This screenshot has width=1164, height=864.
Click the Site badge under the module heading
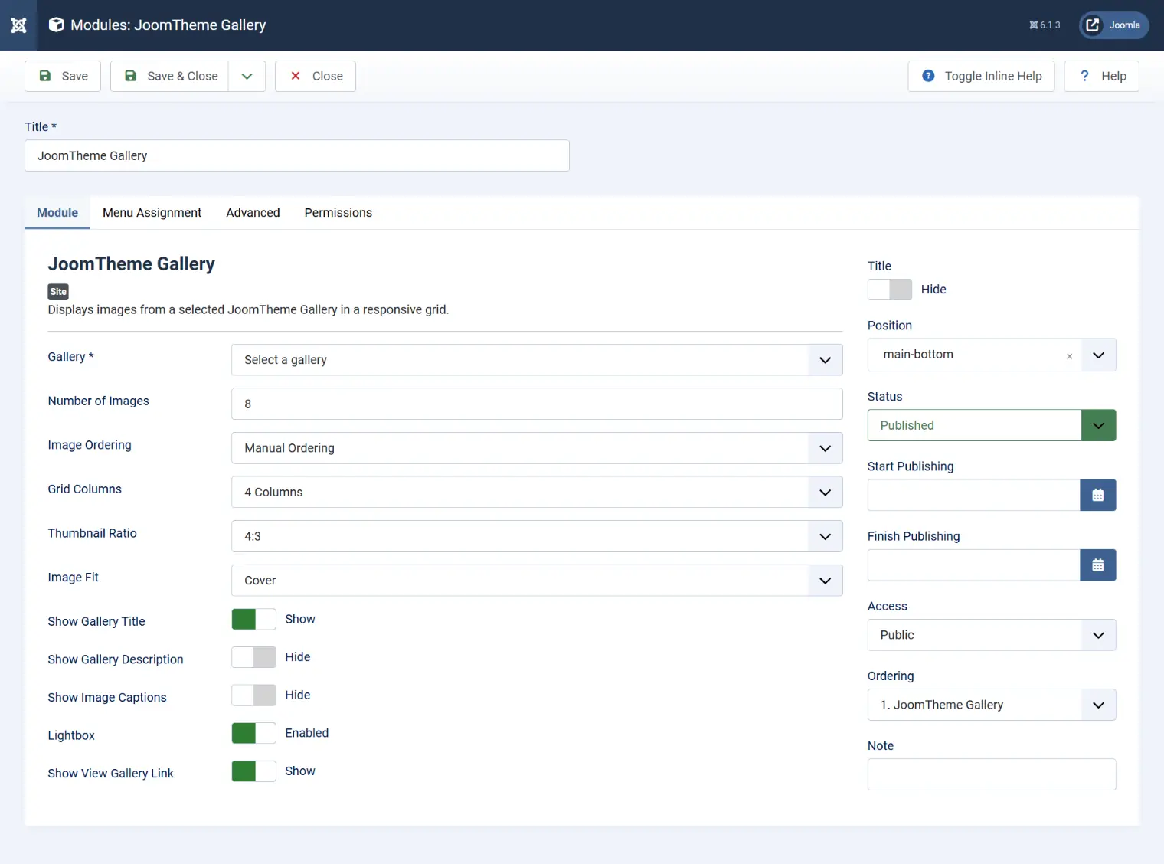[58, 292]
